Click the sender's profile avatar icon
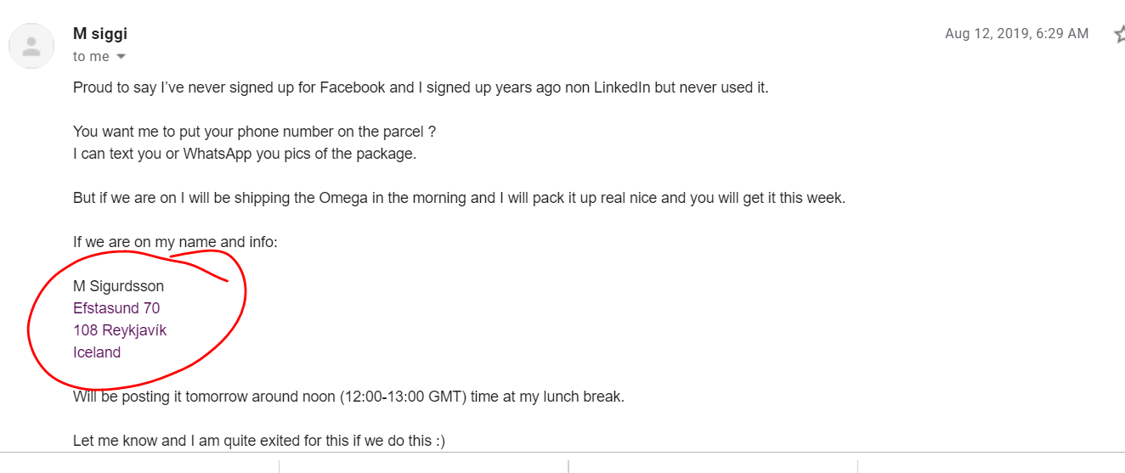The image size is (1125, 473). click(x=31, y=46)
